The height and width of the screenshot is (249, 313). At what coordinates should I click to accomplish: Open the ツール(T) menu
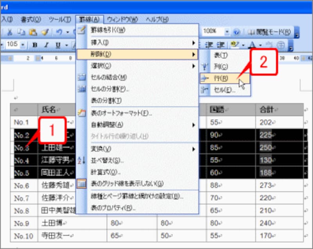[x=60, y=20]
